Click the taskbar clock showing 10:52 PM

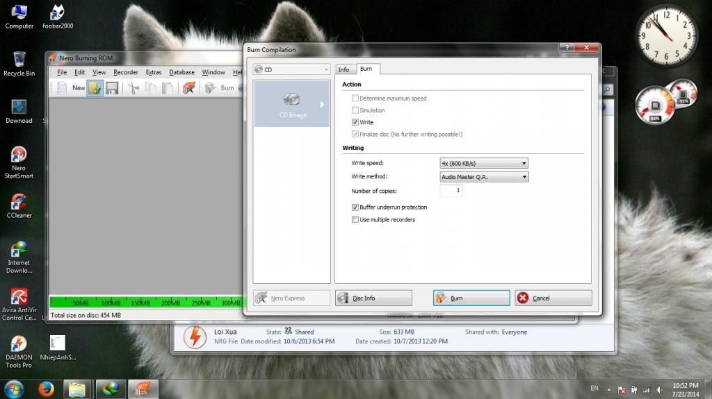685,389
